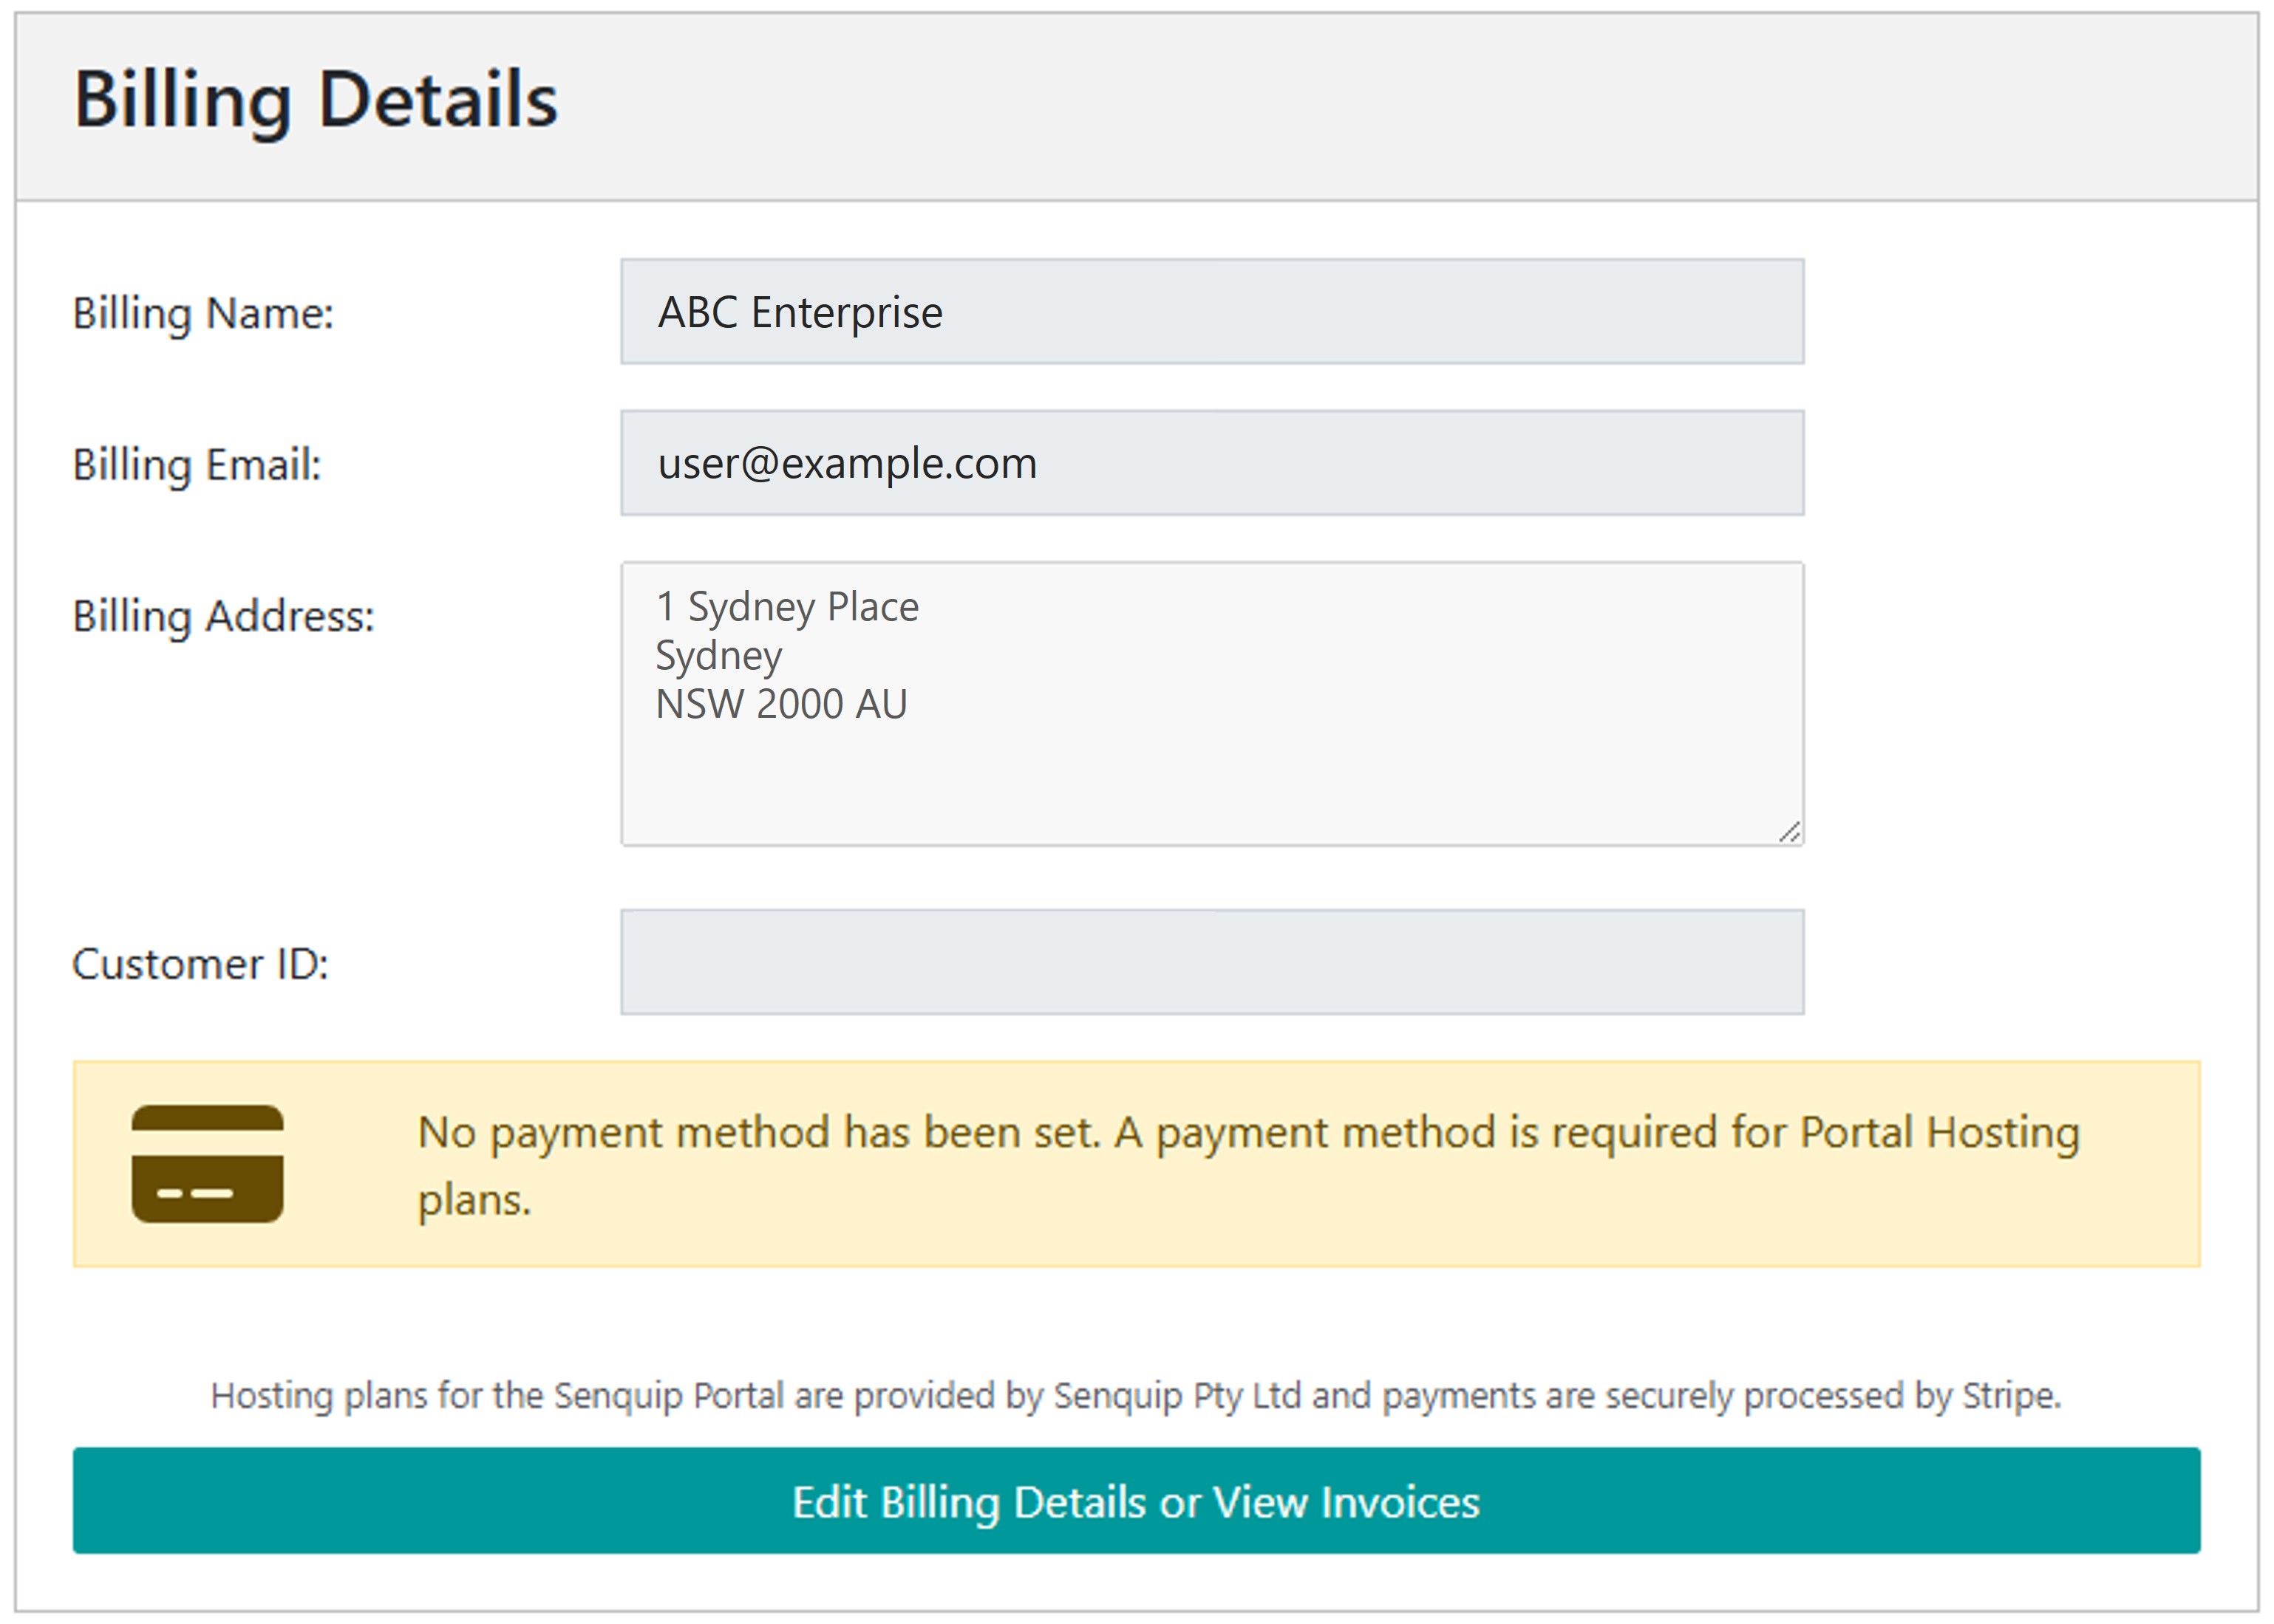Click the Billing Address label

click(x=223, y=616)
